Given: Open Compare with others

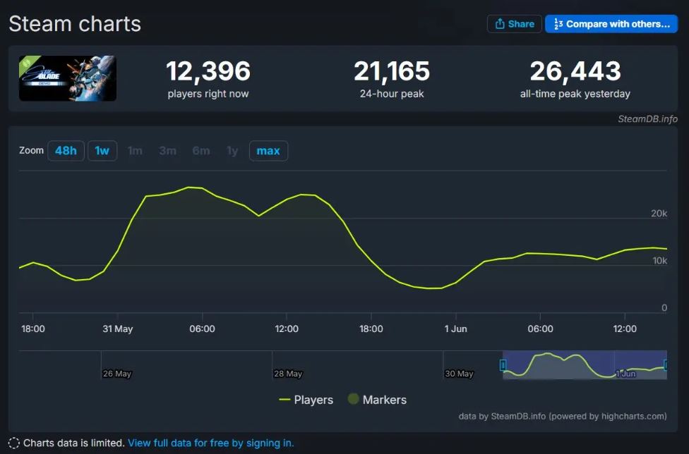Looking at the screenshot, I should [x=611, y=24].
